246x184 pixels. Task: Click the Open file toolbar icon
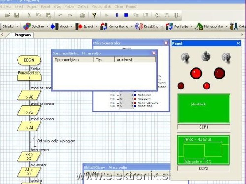pos(7,15)
